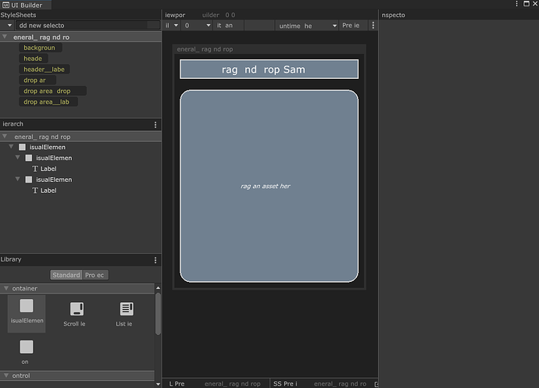Open the File dropdown in Viewport toolbar
This screenshot has height=388, width=539.
(172, 26)
